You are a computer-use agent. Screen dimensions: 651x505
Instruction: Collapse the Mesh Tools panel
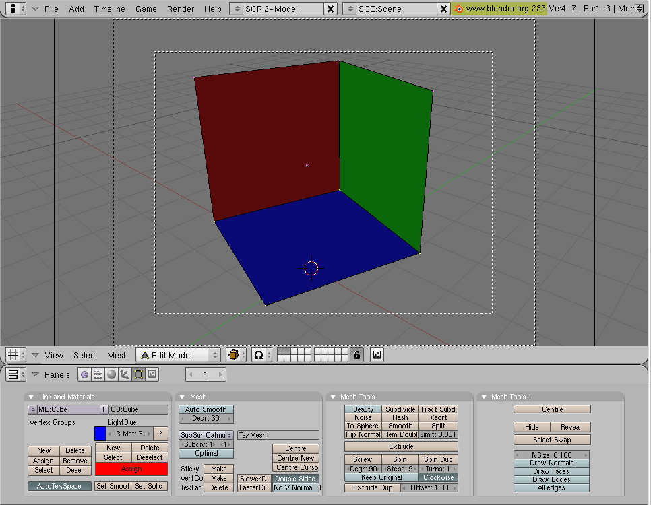(333, 397)
